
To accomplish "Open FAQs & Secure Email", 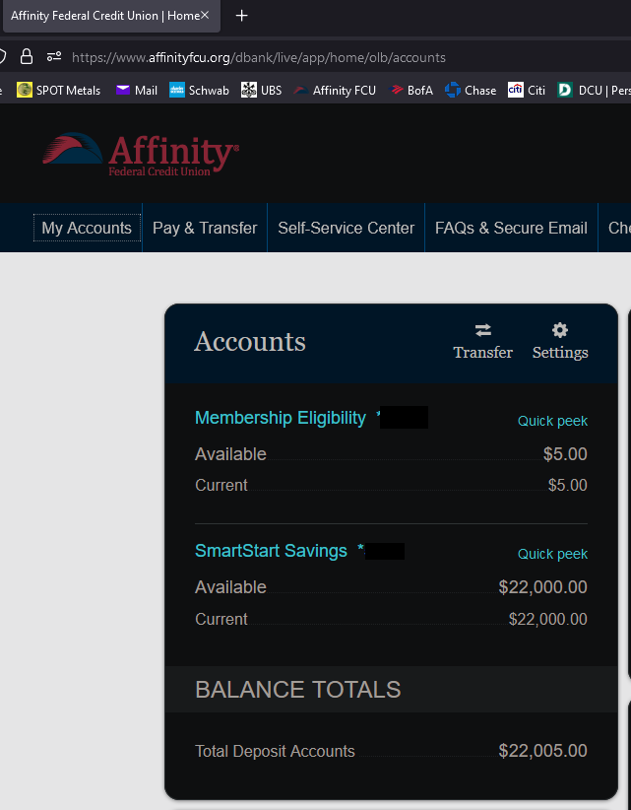I will tap(511, 228).
